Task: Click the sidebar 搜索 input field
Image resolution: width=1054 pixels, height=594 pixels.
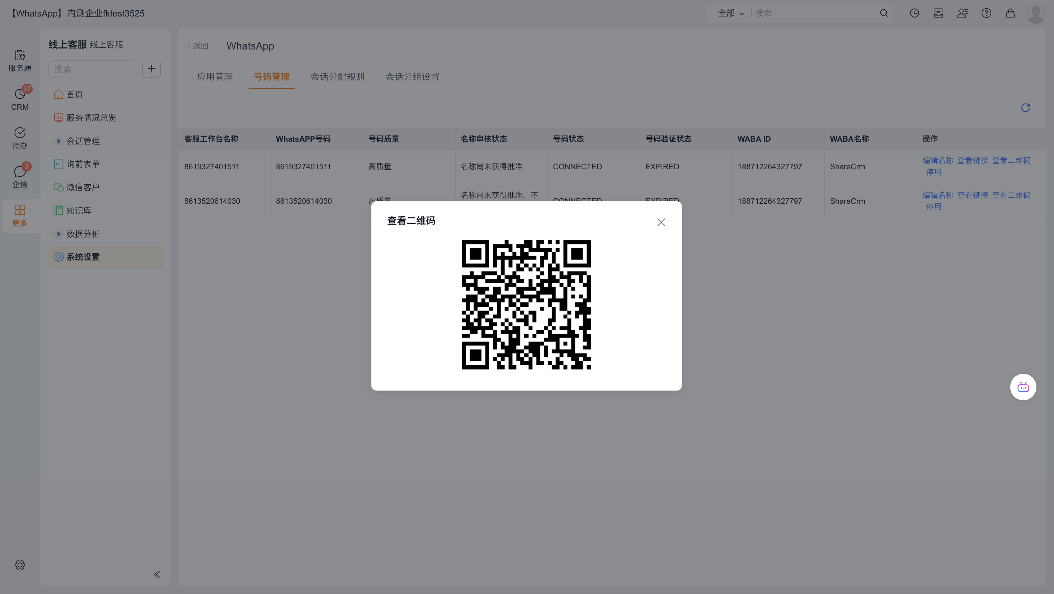Action: point(93,69)
